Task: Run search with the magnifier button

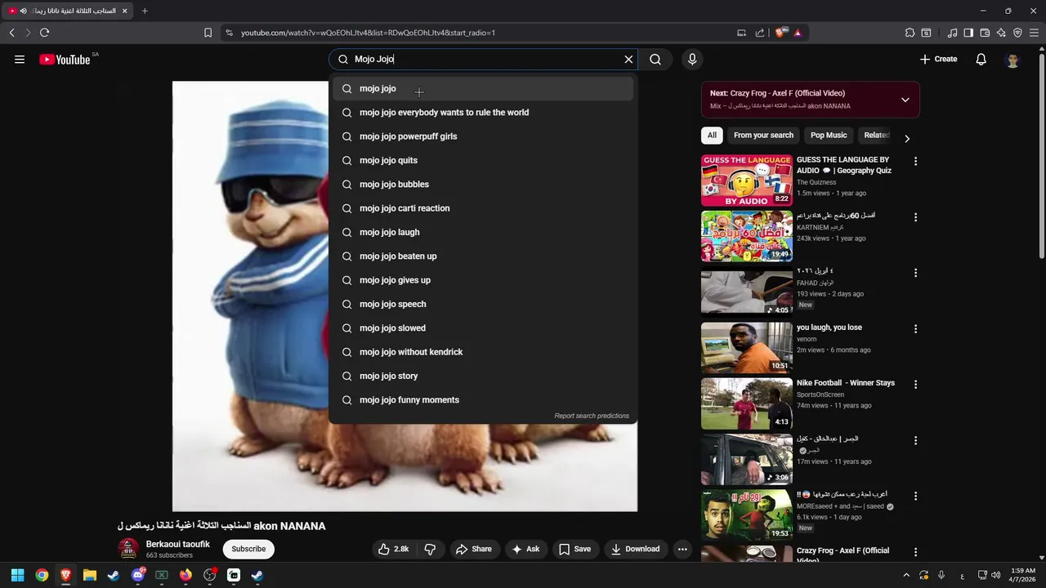Action: pos(655,59)
